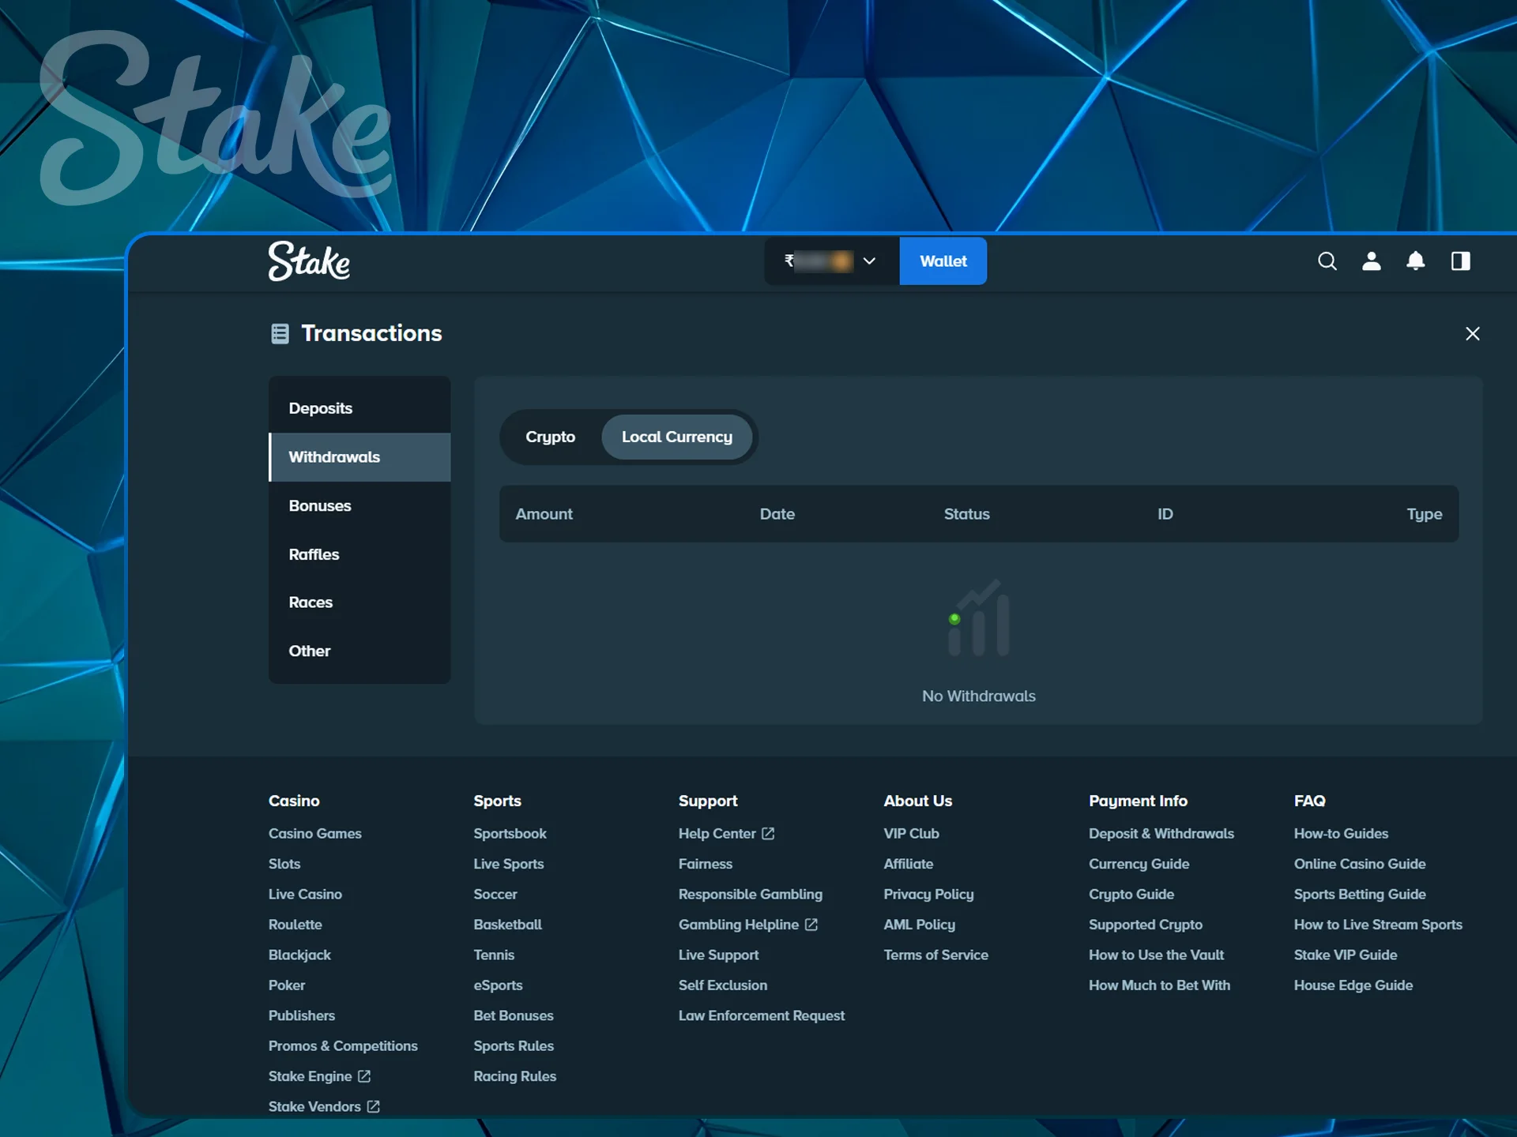Open the Stake VIP Guide link
Viewport: 1517px width, 1137px height.
pyautogui.click(x=1346, y=955)
